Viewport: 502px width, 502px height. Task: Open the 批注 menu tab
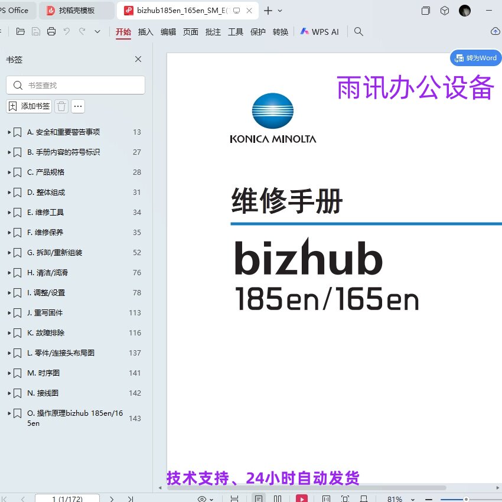[213, 32]
